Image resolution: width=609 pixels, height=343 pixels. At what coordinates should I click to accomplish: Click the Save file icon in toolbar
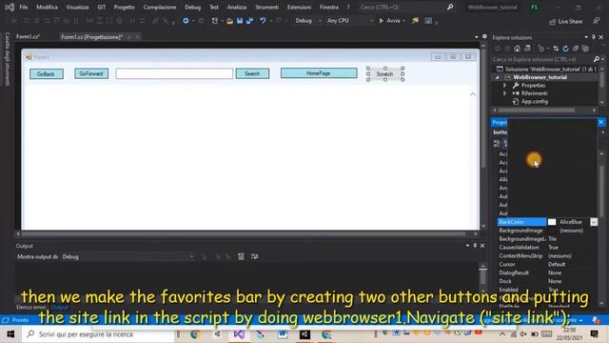click(240, 21)
